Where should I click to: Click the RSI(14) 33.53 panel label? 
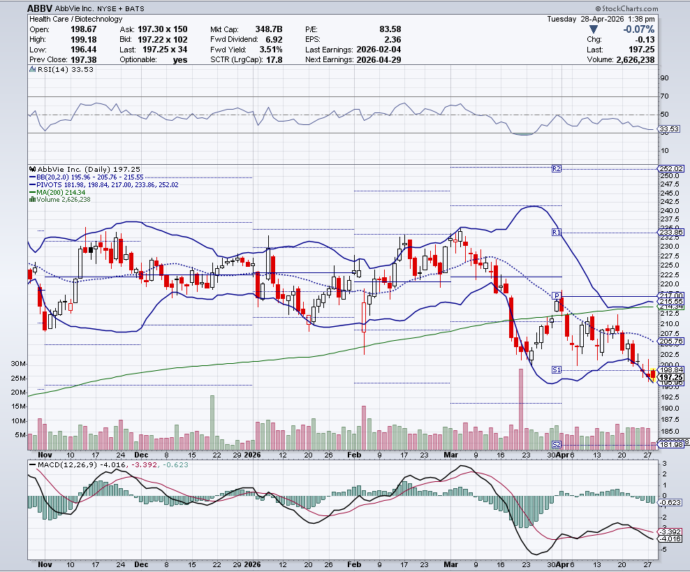tap(66, 69)
